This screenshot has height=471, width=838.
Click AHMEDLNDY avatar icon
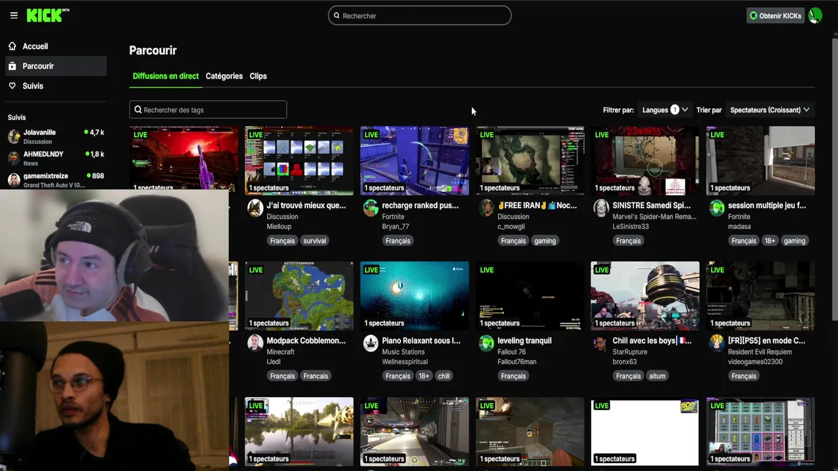(14, 158)
